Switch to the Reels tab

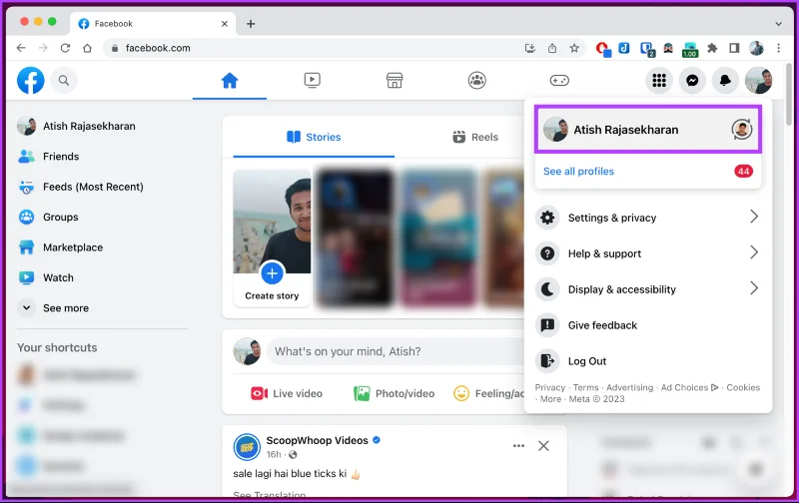coord(475,137)
